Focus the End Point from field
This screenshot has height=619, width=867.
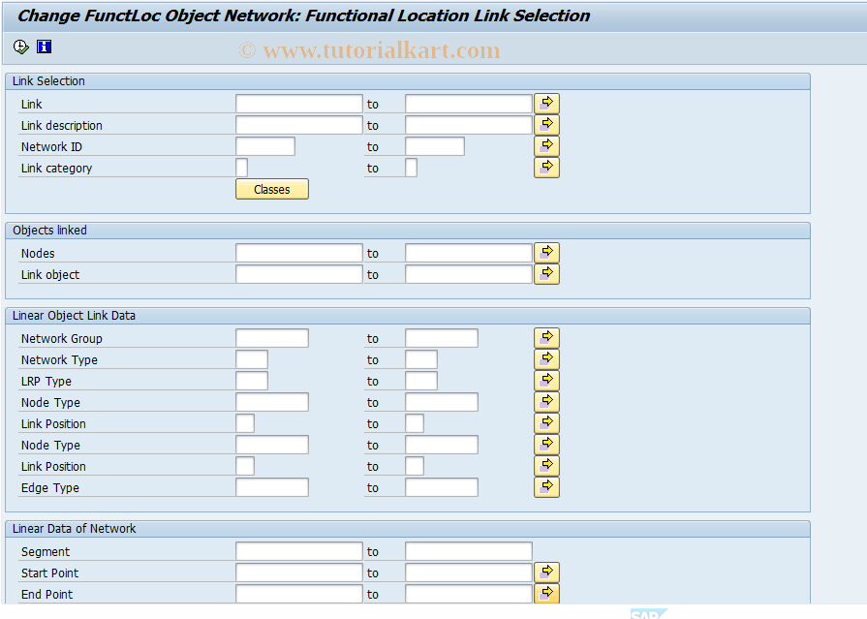click(299, 594)
